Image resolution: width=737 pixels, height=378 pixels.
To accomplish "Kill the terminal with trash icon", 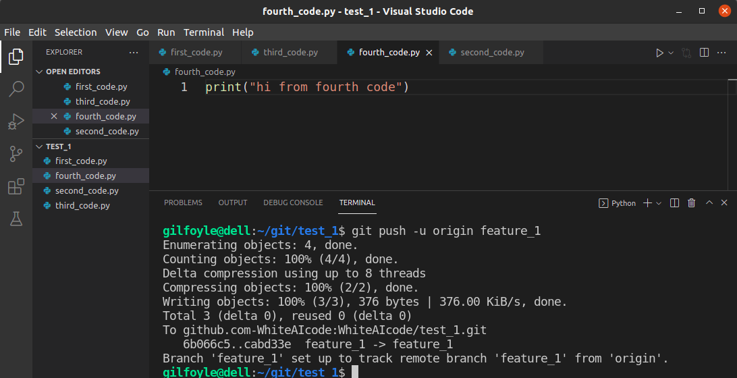I will coord(691,202).
